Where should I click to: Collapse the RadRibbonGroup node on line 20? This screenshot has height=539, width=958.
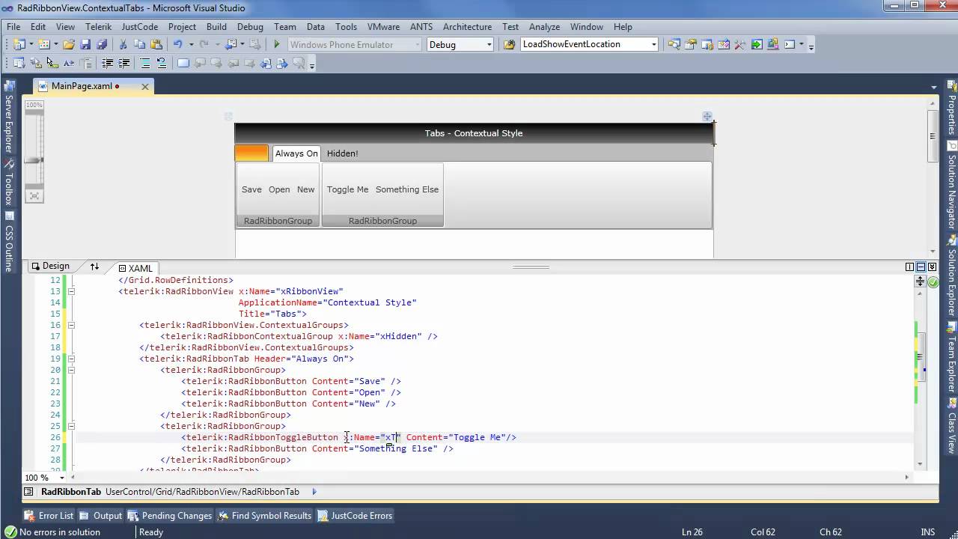tap(72, 370)
